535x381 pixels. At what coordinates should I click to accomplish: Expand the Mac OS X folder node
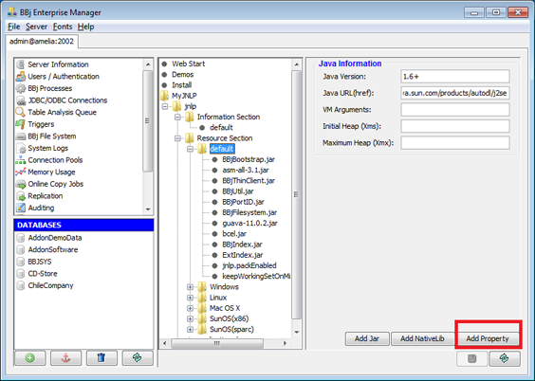(x=190, y=308)
